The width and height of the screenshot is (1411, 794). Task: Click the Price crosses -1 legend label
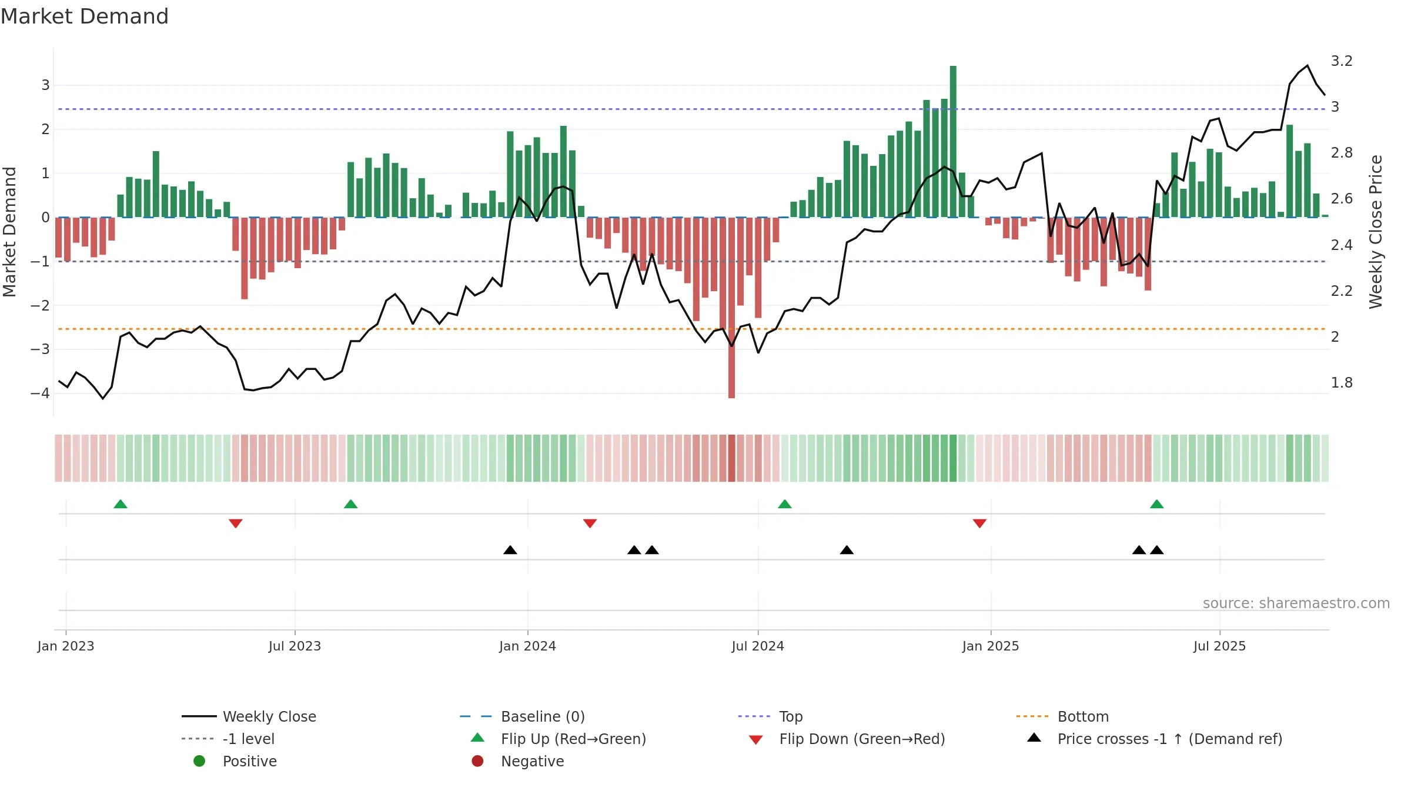[x=1170, y=739]
